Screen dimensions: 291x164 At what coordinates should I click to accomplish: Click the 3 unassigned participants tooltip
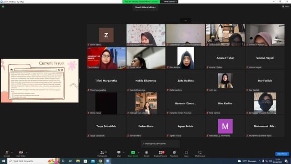(x=161, y=144)
